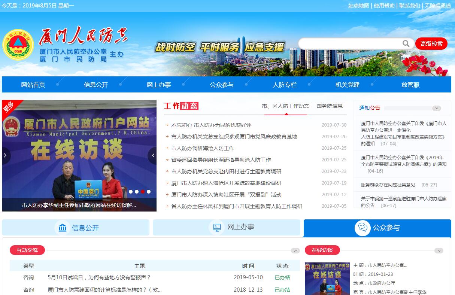Select the fourth carousel dot
455x295 pixels.
(x=149, y=191)
